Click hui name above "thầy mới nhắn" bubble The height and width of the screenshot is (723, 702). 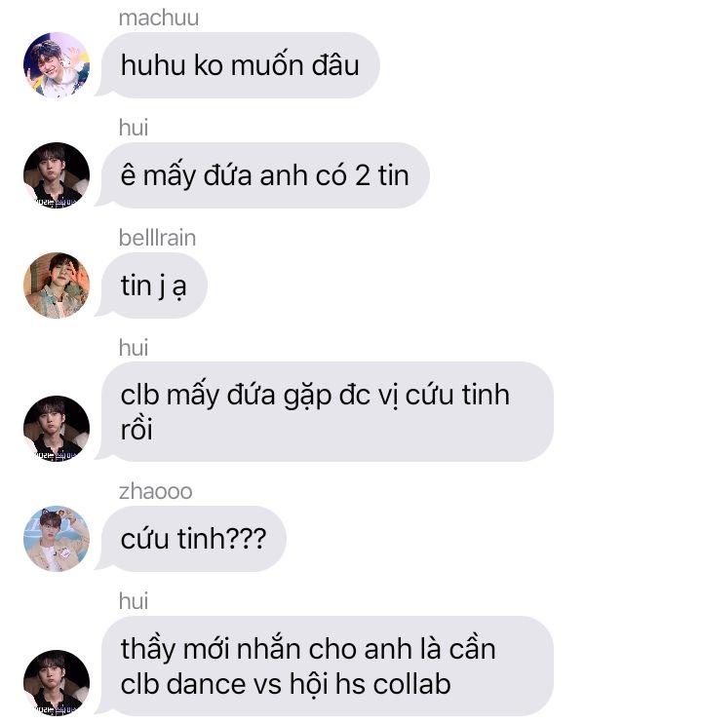pos(134,601)
